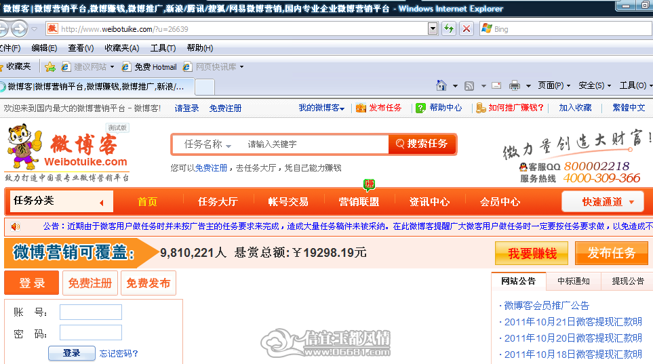
Task: Click the 免费注册 link in top bar
Action: (x=225, y=108)
